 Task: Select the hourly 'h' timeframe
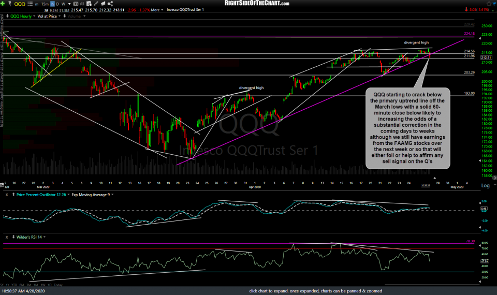coord(52,4)
